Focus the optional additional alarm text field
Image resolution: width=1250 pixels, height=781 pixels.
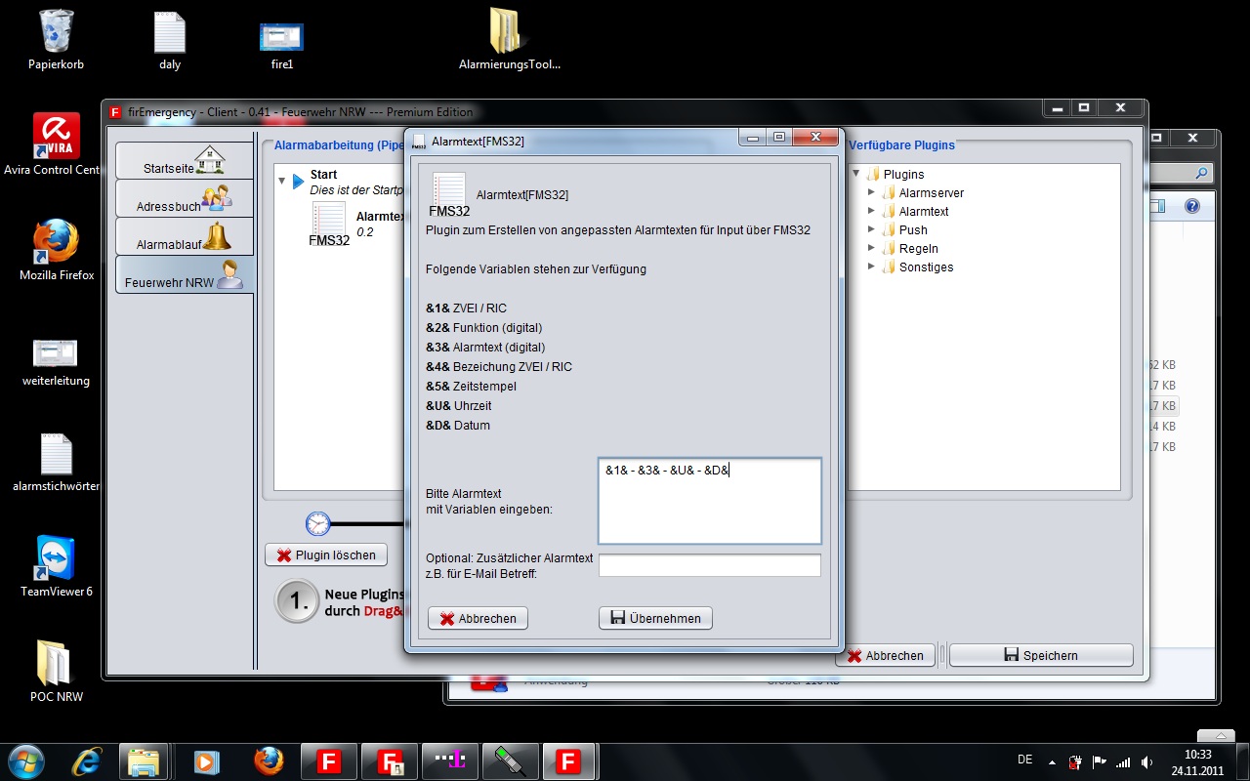pos(709,565)
